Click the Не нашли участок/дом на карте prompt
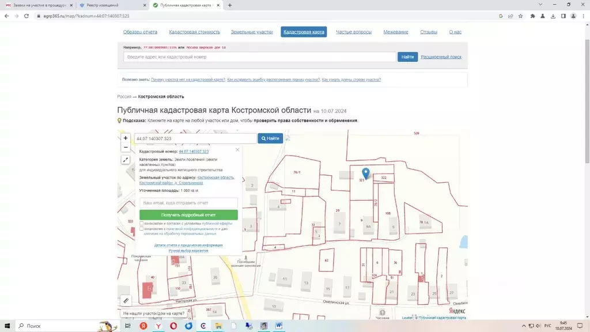 (154, 313)
